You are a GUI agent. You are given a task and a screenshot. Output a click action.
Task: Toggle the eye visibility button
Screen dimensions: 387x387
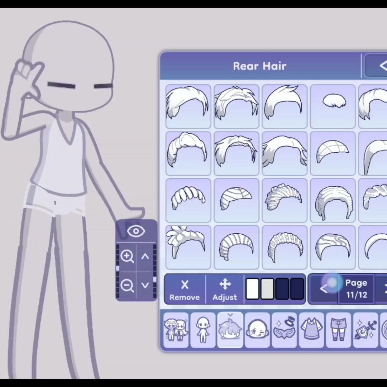pyautogui.click(x=136, y=231)
